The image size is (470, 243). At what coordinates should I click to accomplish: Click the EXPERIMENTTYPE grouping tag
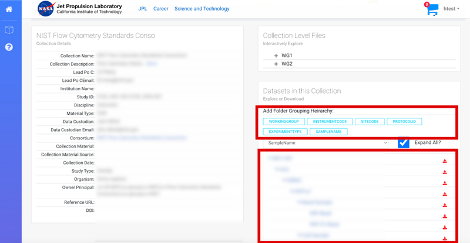click(284, 132)
